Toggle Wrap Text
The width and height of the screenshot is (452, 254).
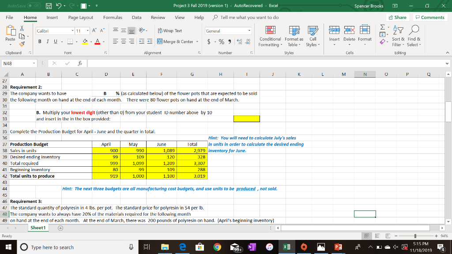tap(170, 30)
